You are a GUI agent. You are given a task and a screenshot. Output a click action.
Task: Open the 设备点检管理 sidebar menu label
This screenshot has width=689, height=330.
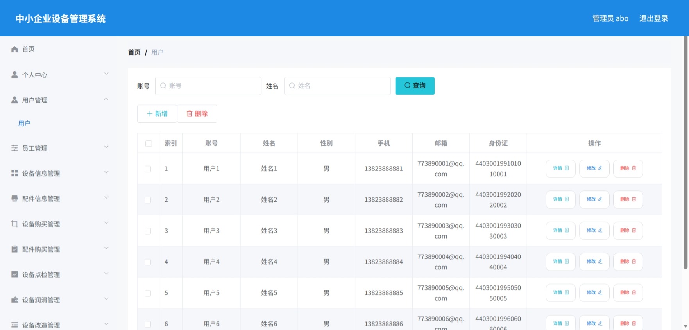pyautogui.click(x=41, y=275)
